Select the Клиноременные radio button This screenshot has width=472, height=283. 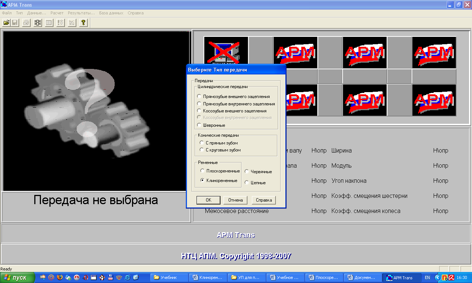coord(202,181)
